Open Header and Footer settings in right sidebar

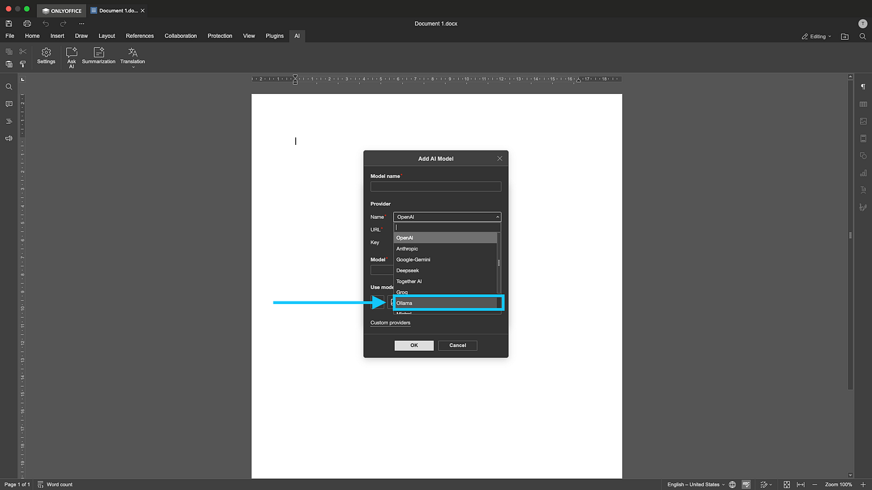point(863,139)
